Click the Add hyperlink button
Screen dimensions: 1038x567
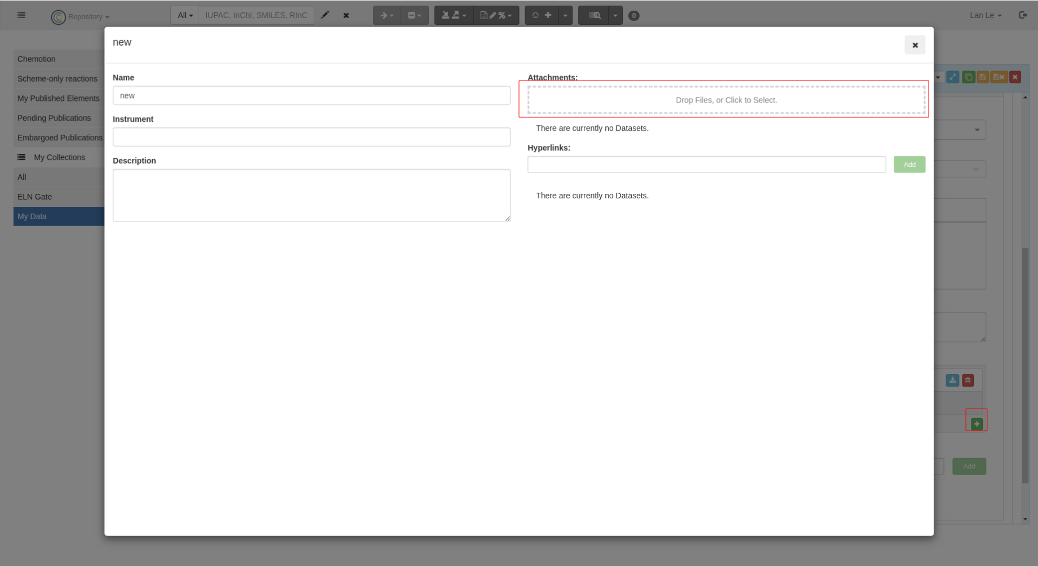coord(909,164)
